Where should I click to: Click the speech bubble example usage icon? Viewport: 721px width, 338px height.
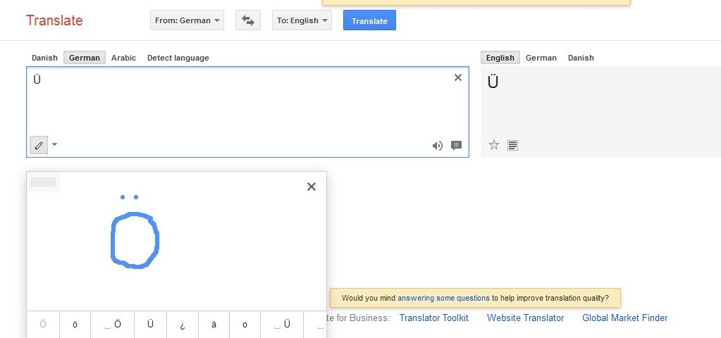pyautogui.click(x=456, y=146)
